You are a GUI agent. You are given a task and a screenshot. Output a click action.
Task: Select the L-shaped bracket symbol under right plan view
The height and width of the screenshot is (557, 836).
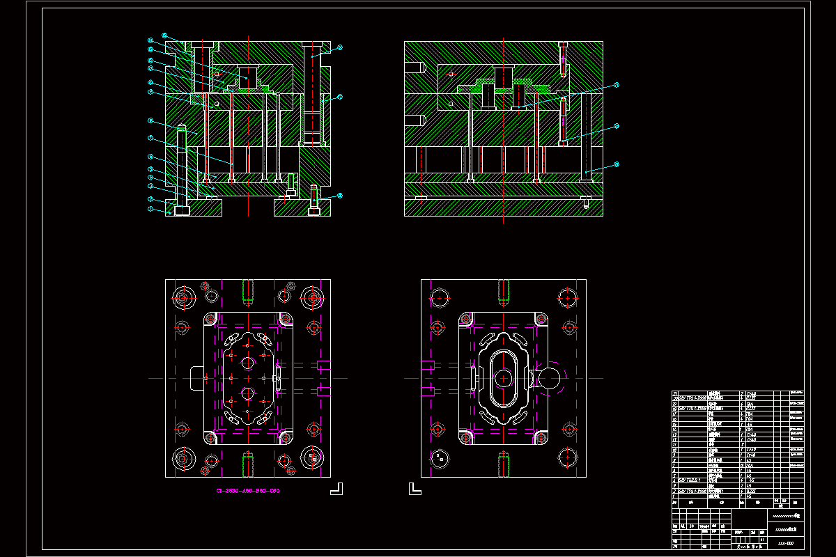415,488
